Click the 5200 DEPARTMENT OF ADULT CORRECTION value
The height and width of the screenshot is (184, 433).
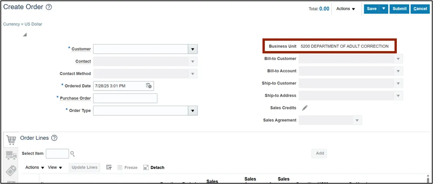tap(345, 46)
